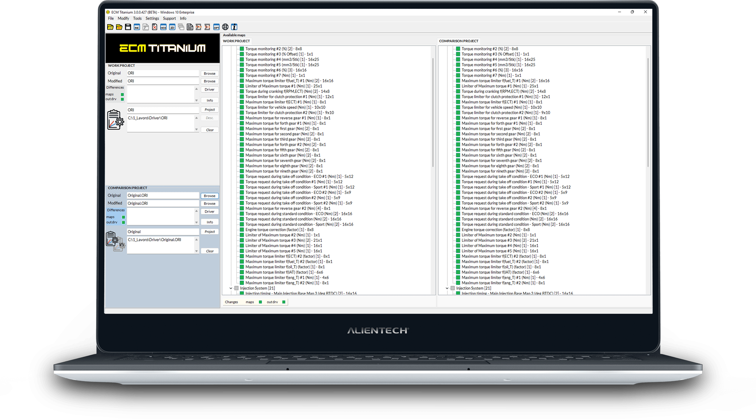
Task: Open the HEX view toolbar icon
Action: tap(163, 27)
